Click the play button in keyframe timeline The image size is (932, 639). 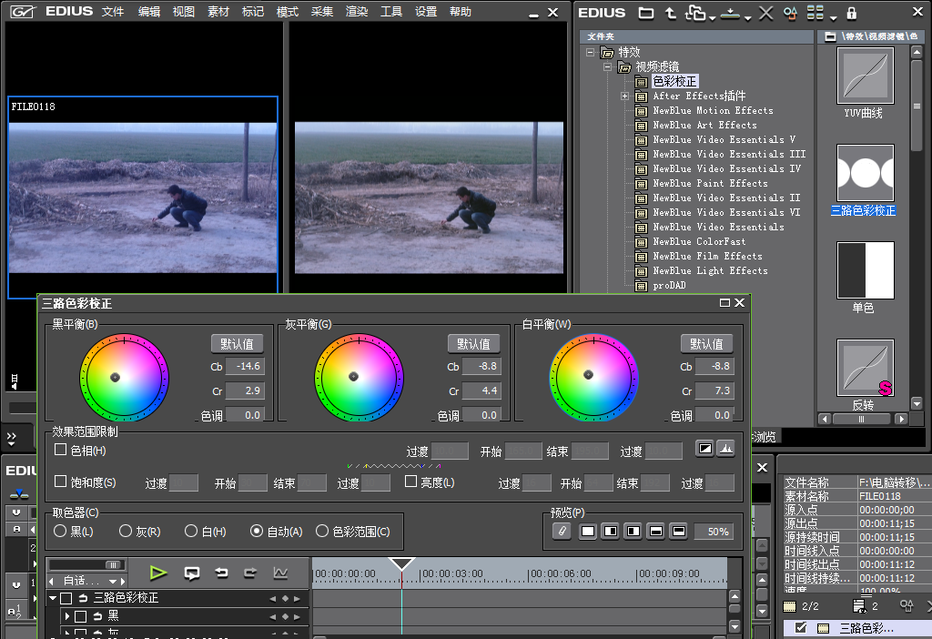[158, 573]
